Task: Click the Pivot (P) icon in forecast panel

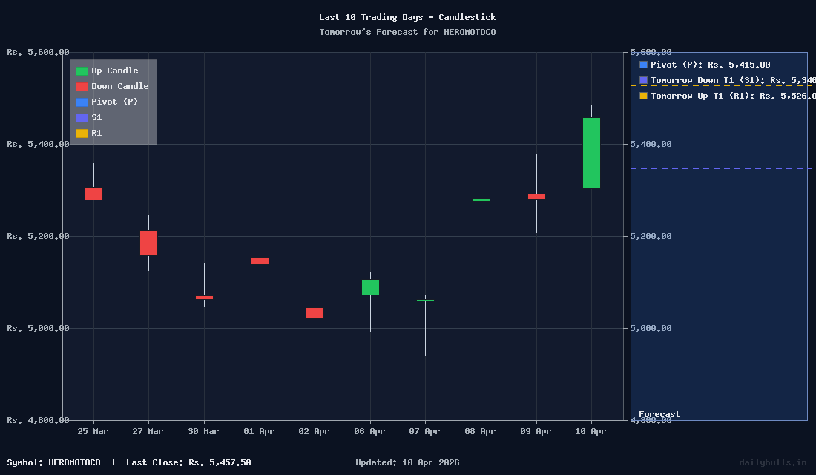Action: (x=642, y=65)
